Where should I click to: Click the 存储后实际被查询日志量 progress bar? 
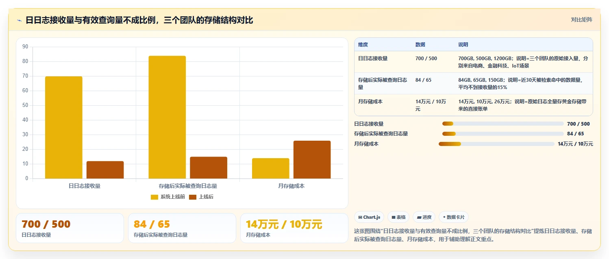pos(503,134)
